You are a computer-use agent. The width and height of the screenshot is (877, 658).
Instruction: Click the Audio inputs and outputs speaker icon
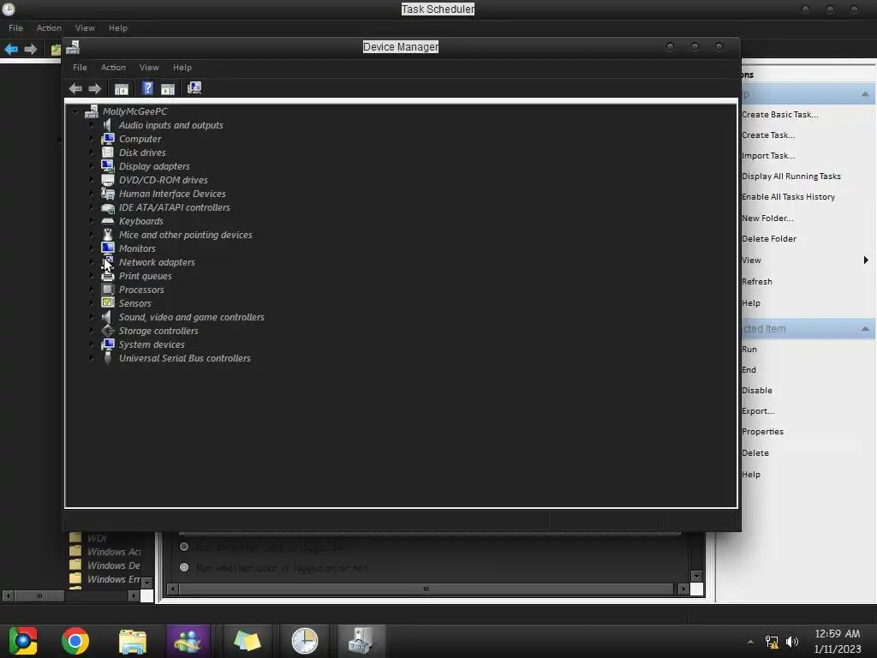point(107,125)
